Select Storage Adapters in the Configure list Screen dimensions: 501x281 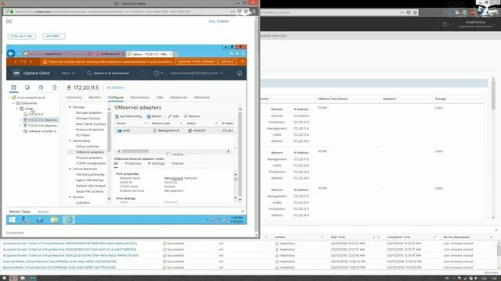point(88,112)
